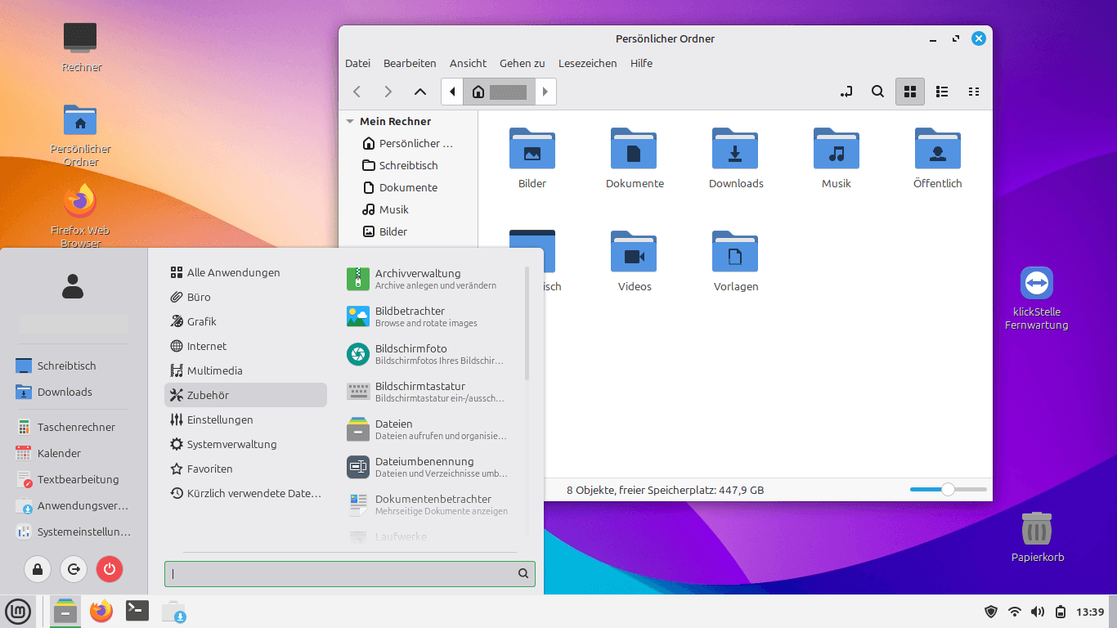Viewport: 1117px width, 628px height.
Task: Toggle the location entry path icon
Action: point(846,92)
